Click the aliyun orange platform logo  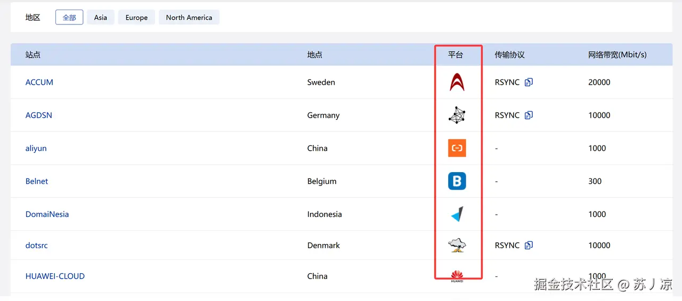[457, 148]
